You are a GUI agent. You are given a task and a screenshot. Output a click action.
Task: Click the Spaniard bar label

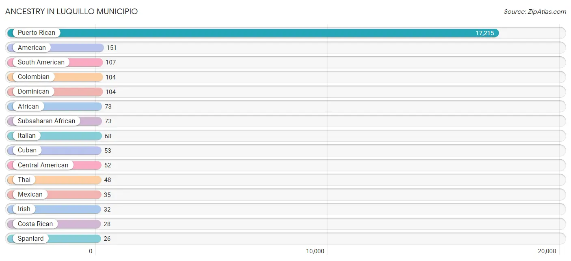click(x=31, y=238)
